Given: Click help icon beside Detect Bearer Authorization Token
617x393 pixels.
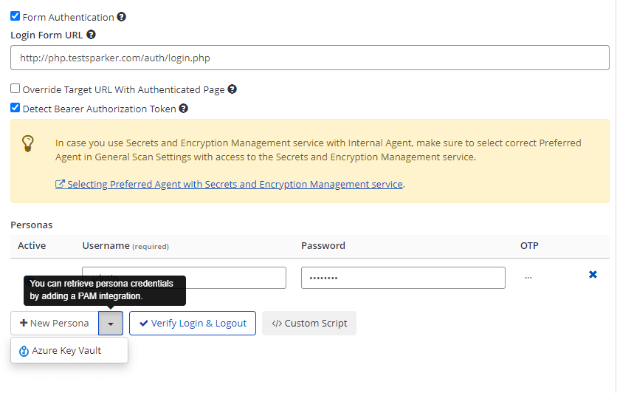Looking at the screenshot, I should click(184, 109).
